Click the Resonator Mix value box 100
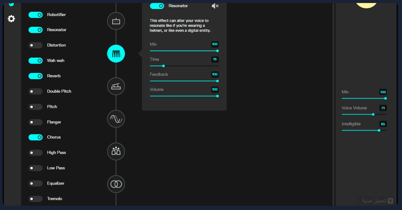This screenshot has width=402, height=210. point(215,44)
